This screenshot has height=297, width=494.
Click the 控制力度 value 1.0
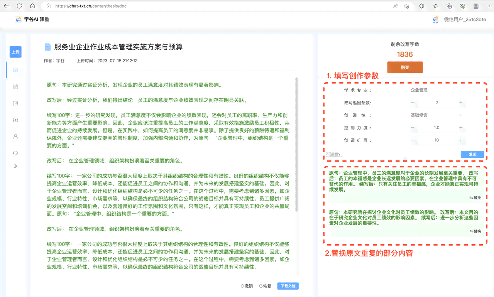(436, 128)
